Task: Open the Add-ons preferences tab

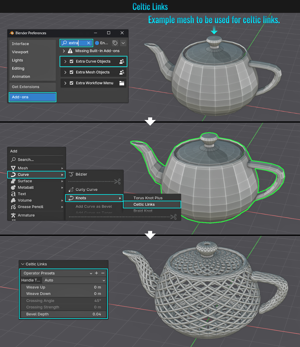Action: click(32, 97)
